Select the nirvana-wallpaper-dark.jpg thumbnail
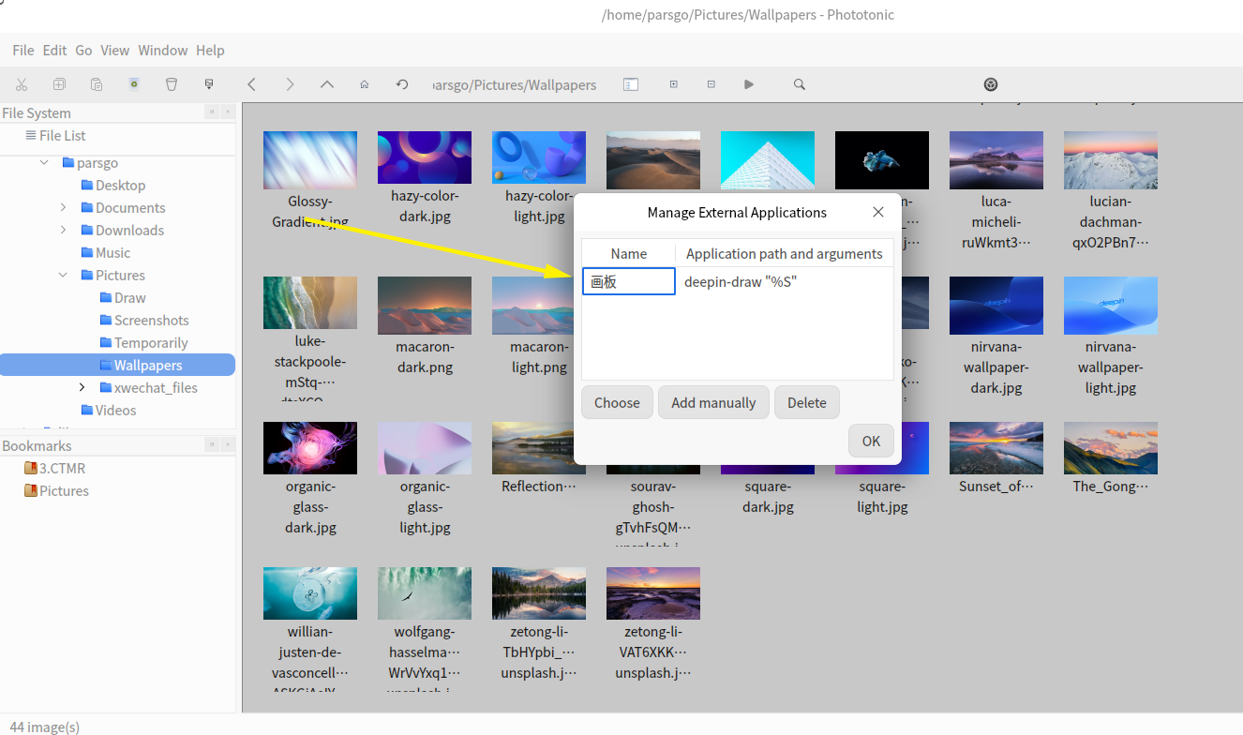Screen dimensions: 1243x735 pyautogui.click(x=996, y=306)
